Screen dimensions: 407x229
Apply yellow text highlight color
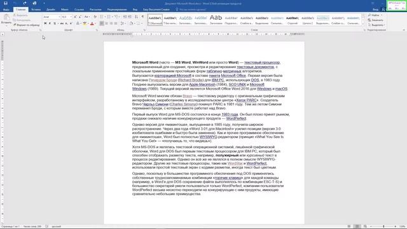click(x=85, y=24)
